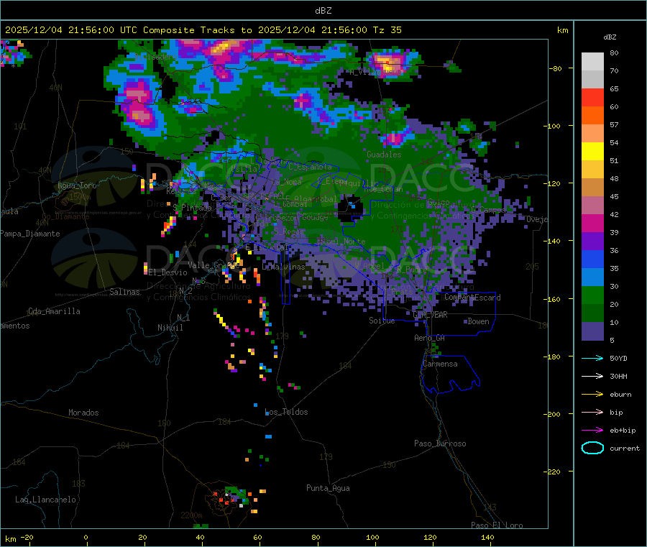Click the '30HM' legend label

click(x=618, y=376)
